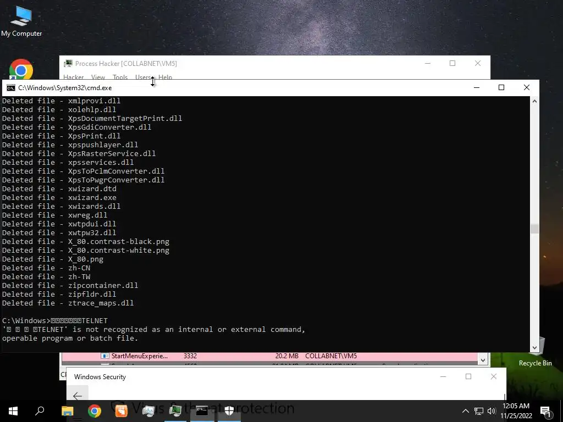Click the Windows Security window title
Image resolution: width=563 pixels, height=422 pixels.
pos(100,377)
